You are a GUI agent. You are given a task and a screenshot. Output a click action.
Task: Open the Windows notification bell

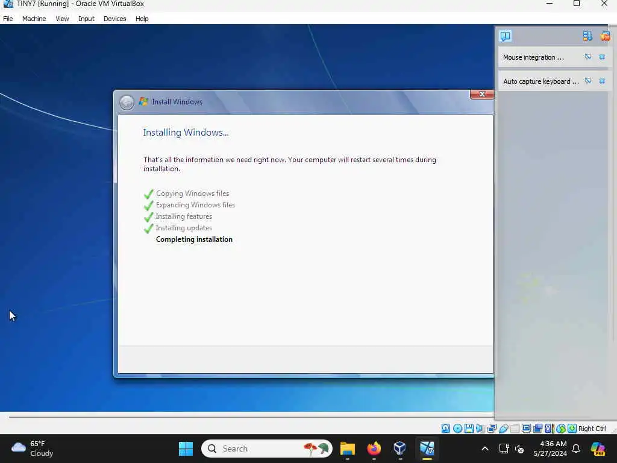576,449
